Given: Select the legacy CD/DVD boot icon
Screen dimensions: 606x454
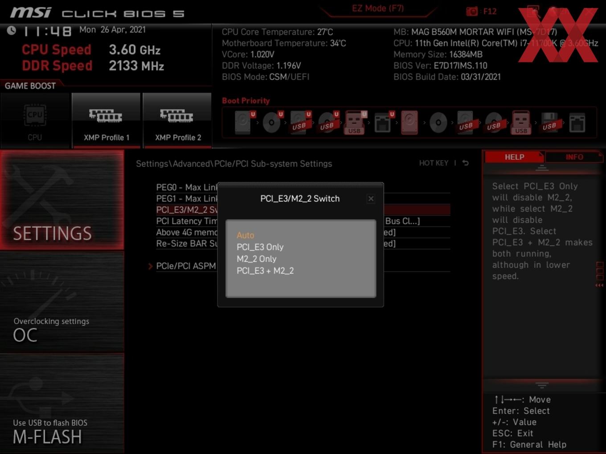Looking at the screenshot, I should click(x=438, y=122).
